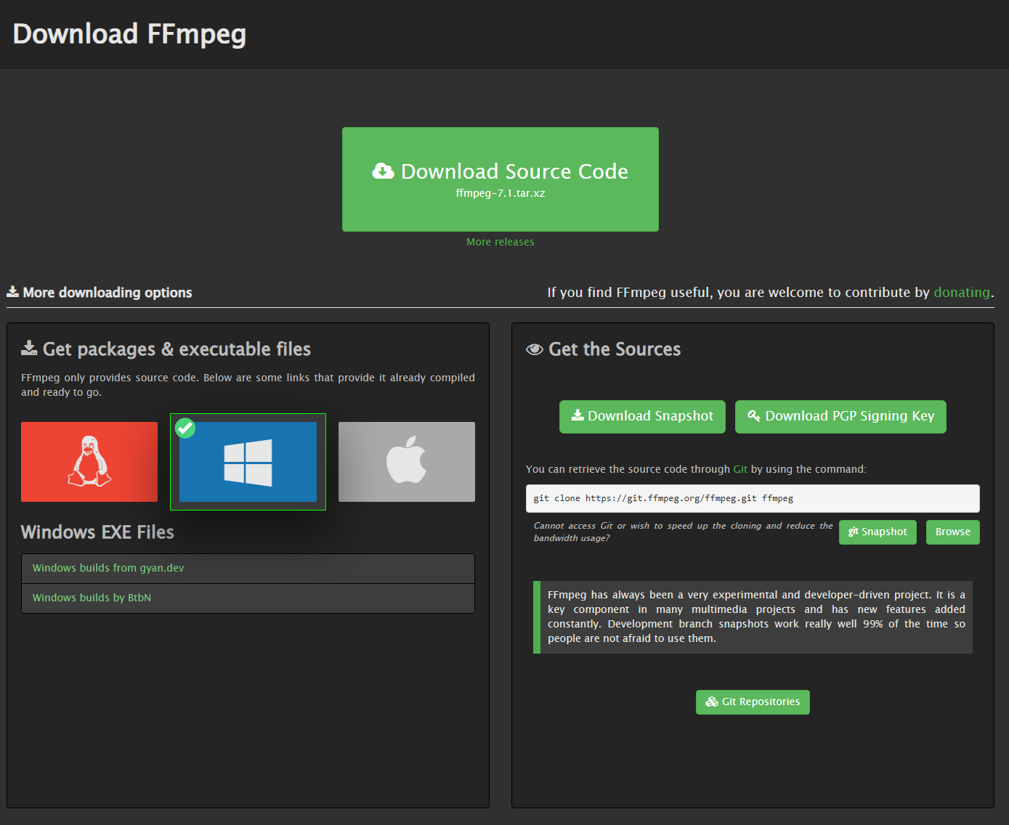Open the Git Repositories button

[753, 702]
